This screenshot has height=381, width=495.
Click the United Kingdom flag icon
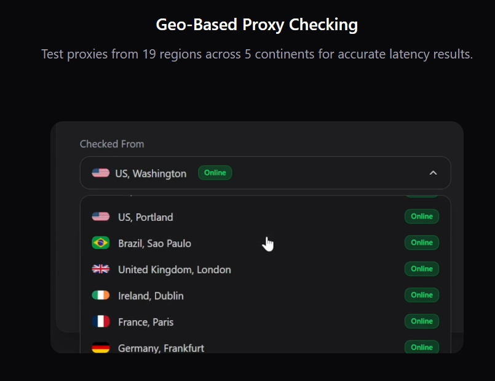(x=100, y=269)
